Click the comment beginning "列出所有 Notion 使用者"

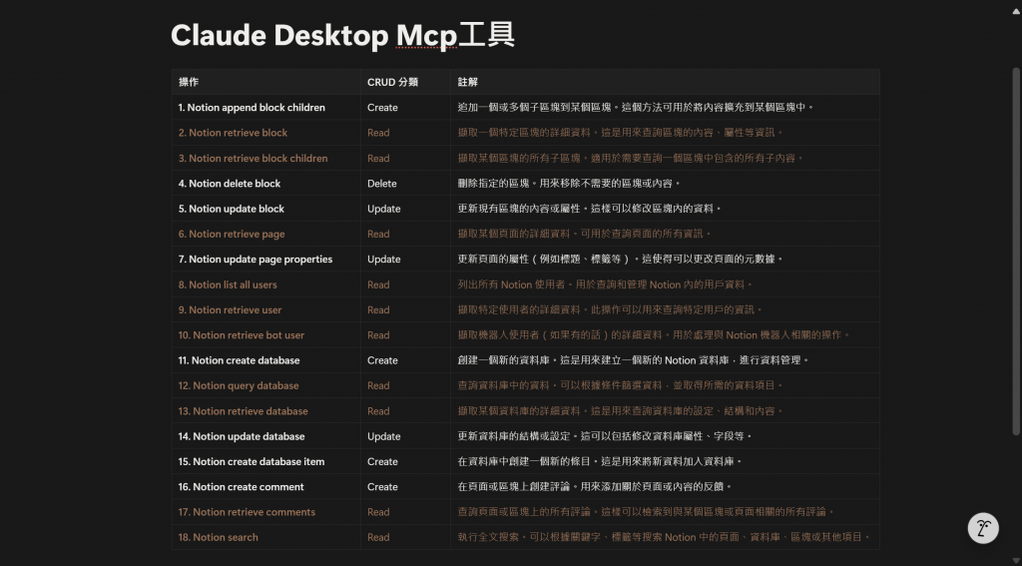(665, 284)
